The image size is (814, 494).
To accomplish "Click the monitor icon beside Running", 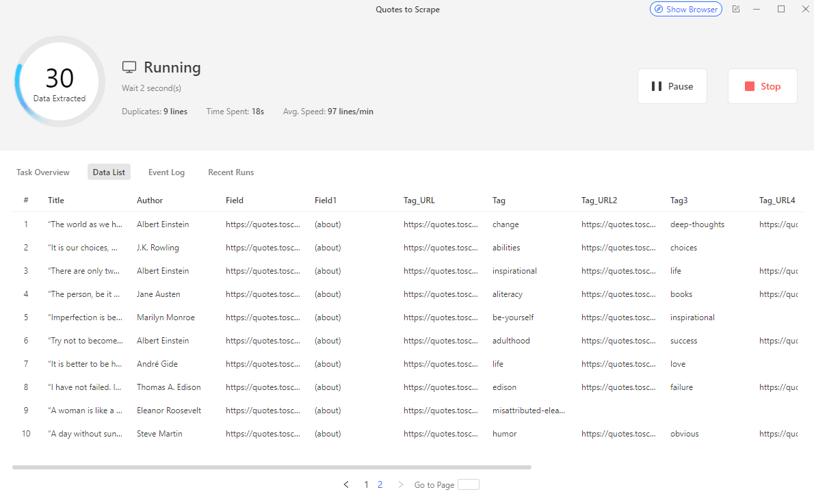I will click(129, 67).
